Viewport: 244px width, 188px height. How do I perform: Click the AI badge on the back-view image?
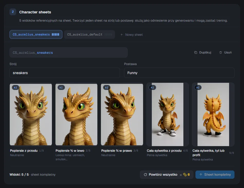pyautogui.click(x=198, y=87)
